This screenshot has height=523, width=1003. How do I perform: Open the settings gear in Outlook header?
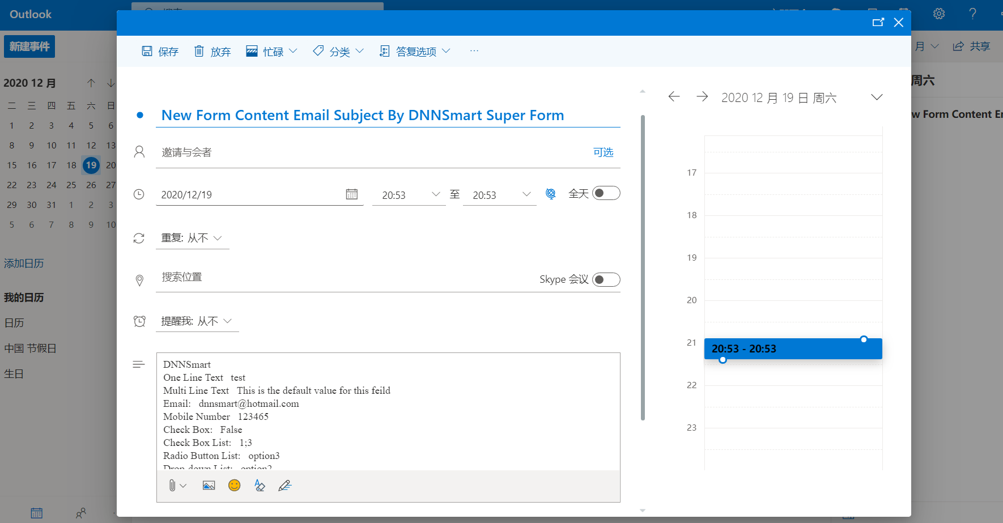(x=939, y=14)
